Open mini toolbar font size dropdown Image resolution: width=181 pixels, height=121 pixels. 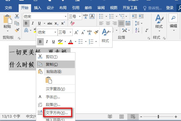point(70,32)
